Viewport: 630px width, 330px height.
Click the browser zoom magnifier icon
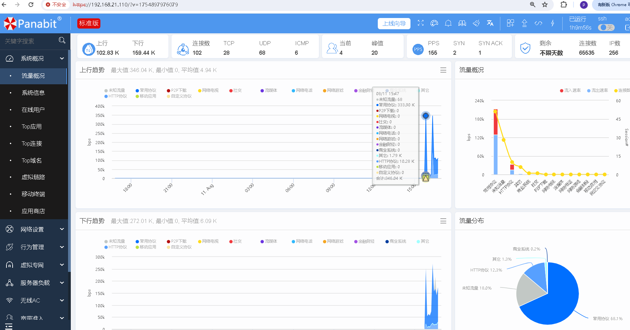coord(533,4)
